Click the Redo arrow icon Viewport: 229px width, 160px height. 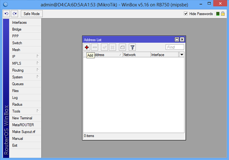pos(14,14)
